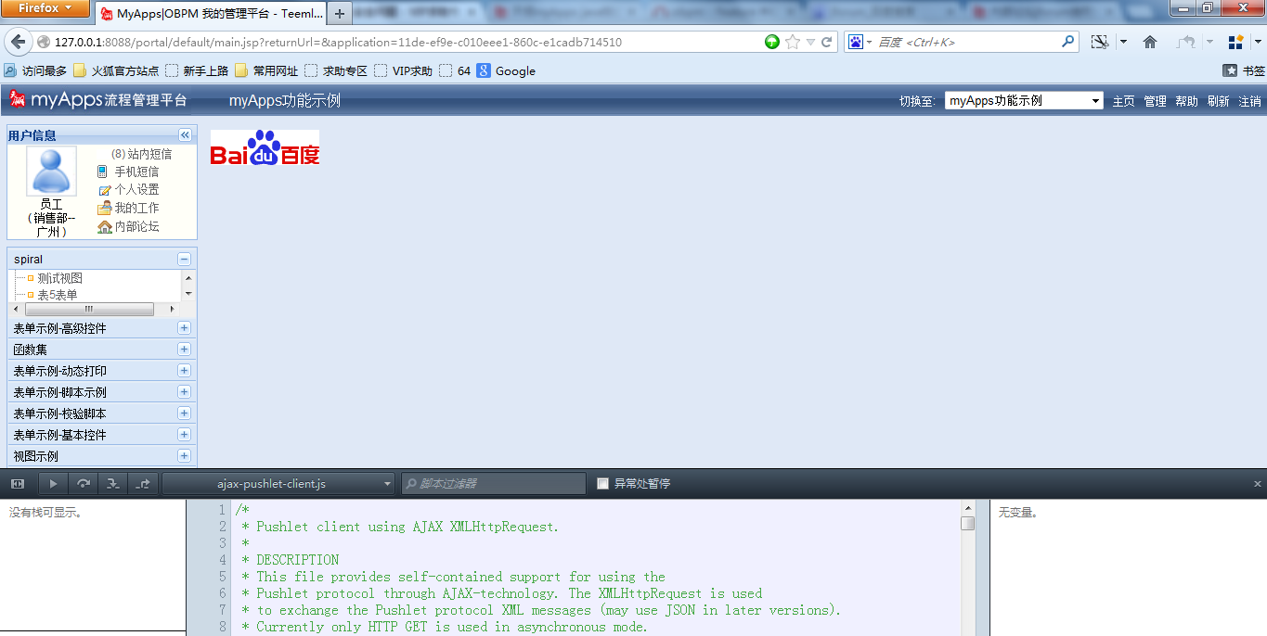Click 刷新 refresh link
Image resolution: width=1267 pixels, height=636 pixels.
[1218, 101]
